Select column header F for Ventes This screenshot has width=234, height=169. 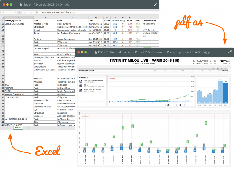[115, 17]
